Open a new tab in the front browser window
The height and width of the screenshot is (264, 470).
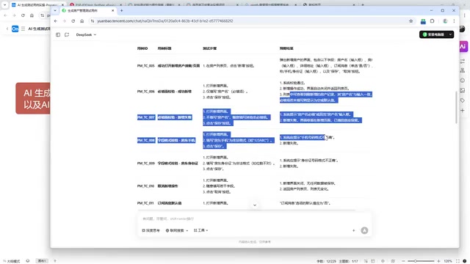tap(121, 10)
